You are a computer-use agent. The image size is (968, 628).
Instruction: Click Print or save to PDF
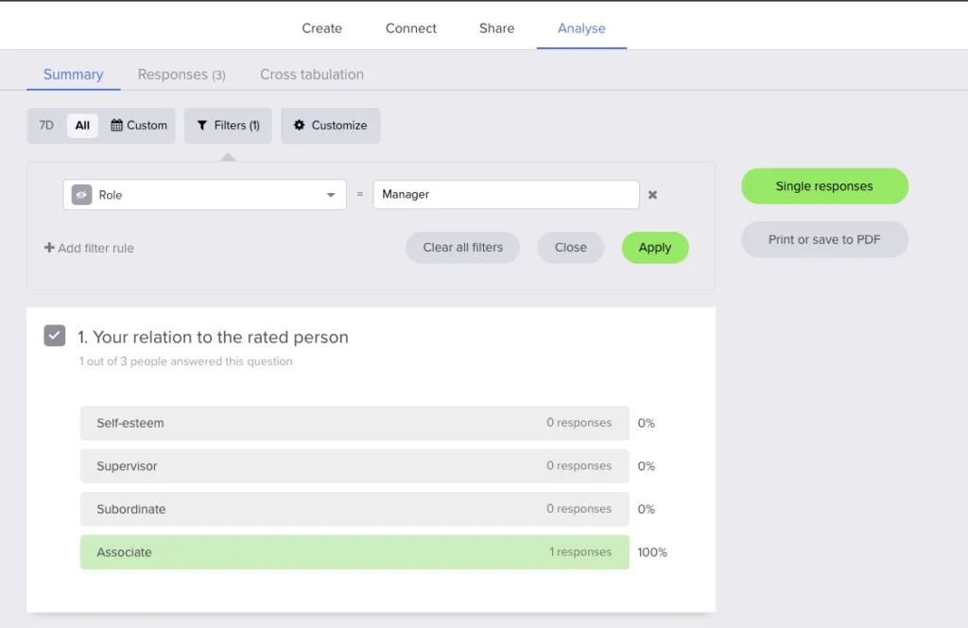click(824, 239)
